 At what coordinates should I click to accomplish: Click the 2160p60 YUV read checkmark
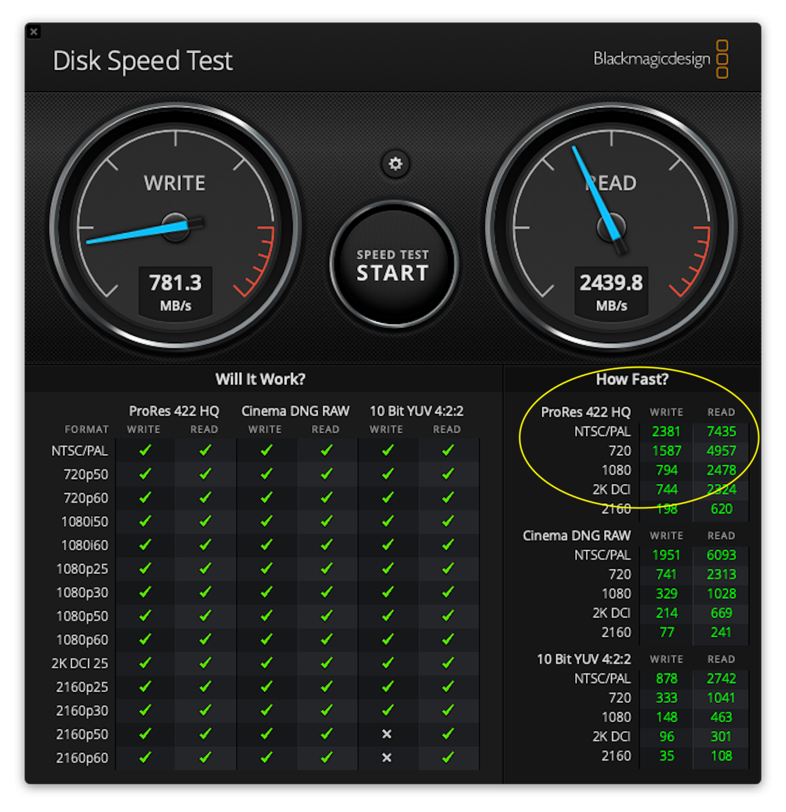[448, 758]
